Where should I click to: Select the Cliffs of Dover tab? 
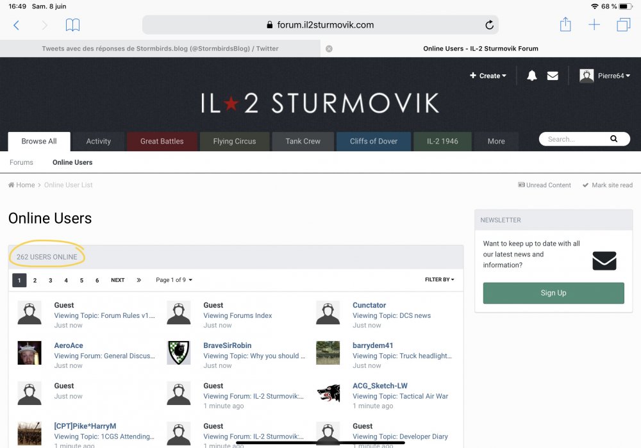(x=374, y=141)
